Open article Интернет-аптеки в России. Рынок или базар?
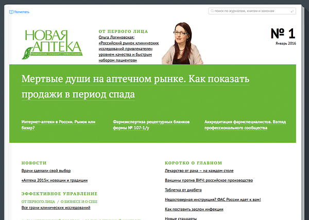Viewport: 309px width, 220px height. click(x=58, y=125)
